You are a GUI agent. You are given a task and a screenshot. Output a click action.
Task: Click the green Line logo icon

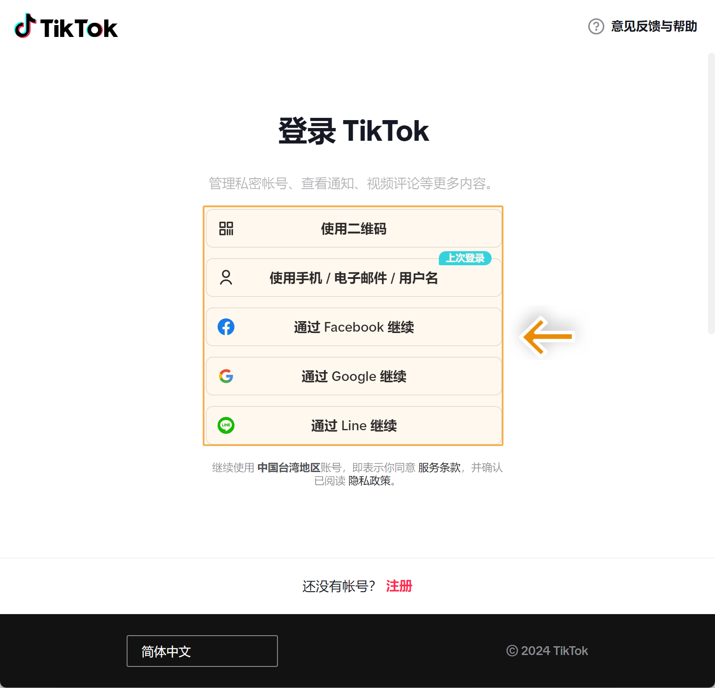tap(226, 425)
